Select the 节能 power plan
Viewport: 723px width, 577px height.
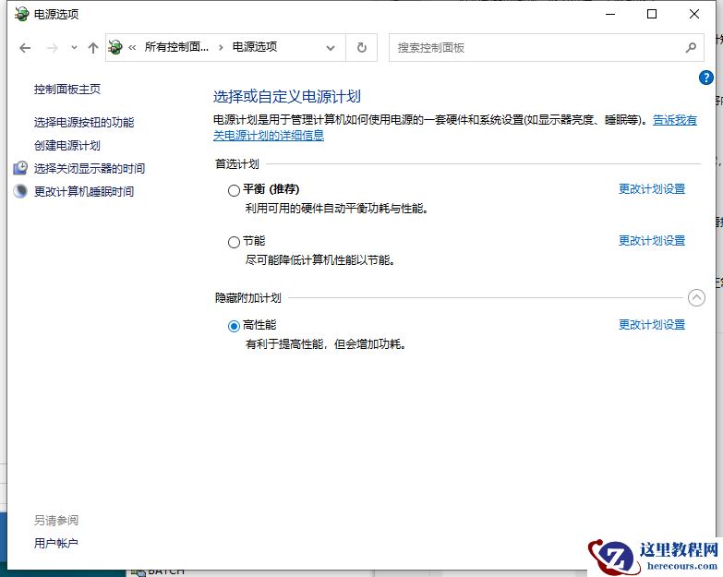pos(234,242)
